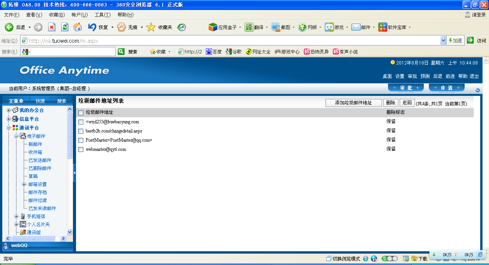Expand the 邮箱设置 tree node
489x265 pixels.
(24, 184)
